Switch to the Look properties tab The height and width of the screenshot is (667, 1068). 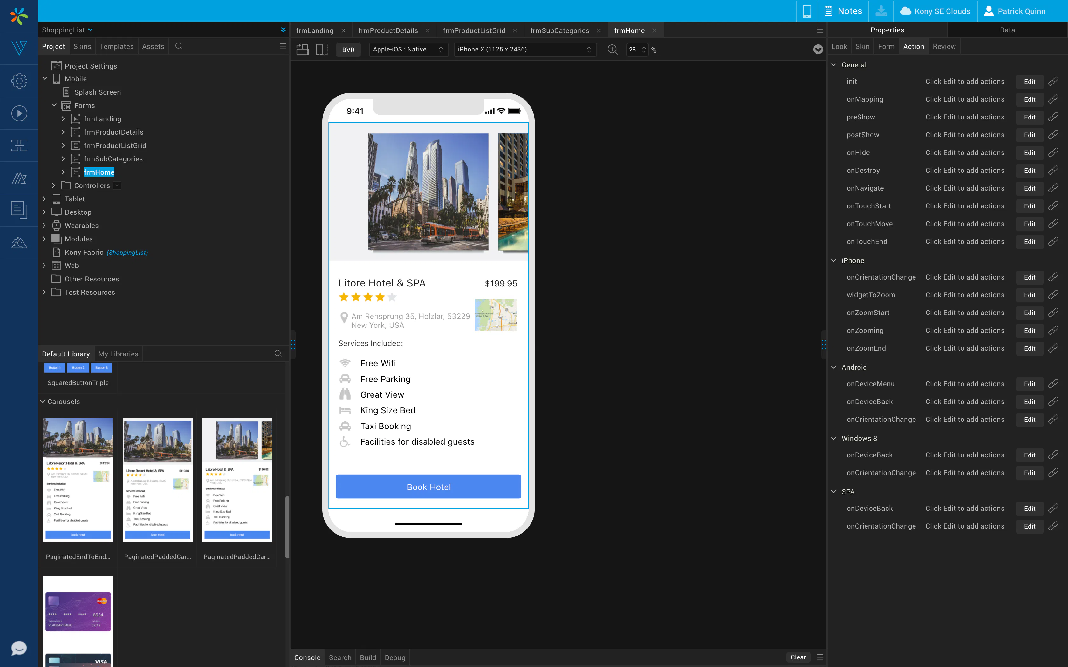pyautogui.click(x=839, y=46)
